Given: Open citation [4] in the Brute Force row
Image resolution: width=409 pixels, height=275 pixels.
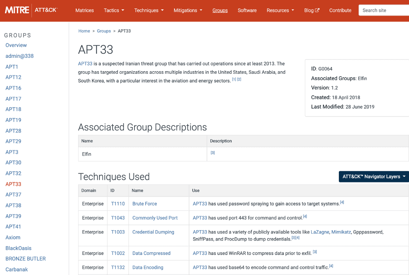Looking at the screenshot, I should (342, 202).
